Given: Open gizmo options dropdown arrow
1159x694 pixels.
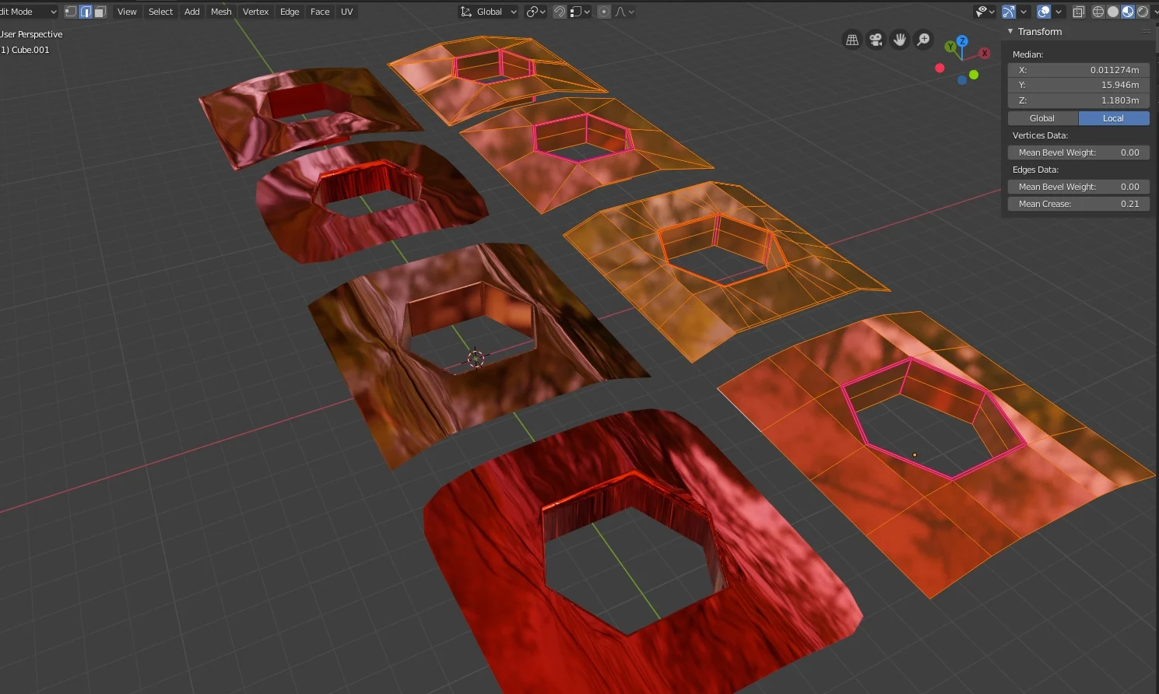Looking at the screenshot, I should (x=1024, y=12).
